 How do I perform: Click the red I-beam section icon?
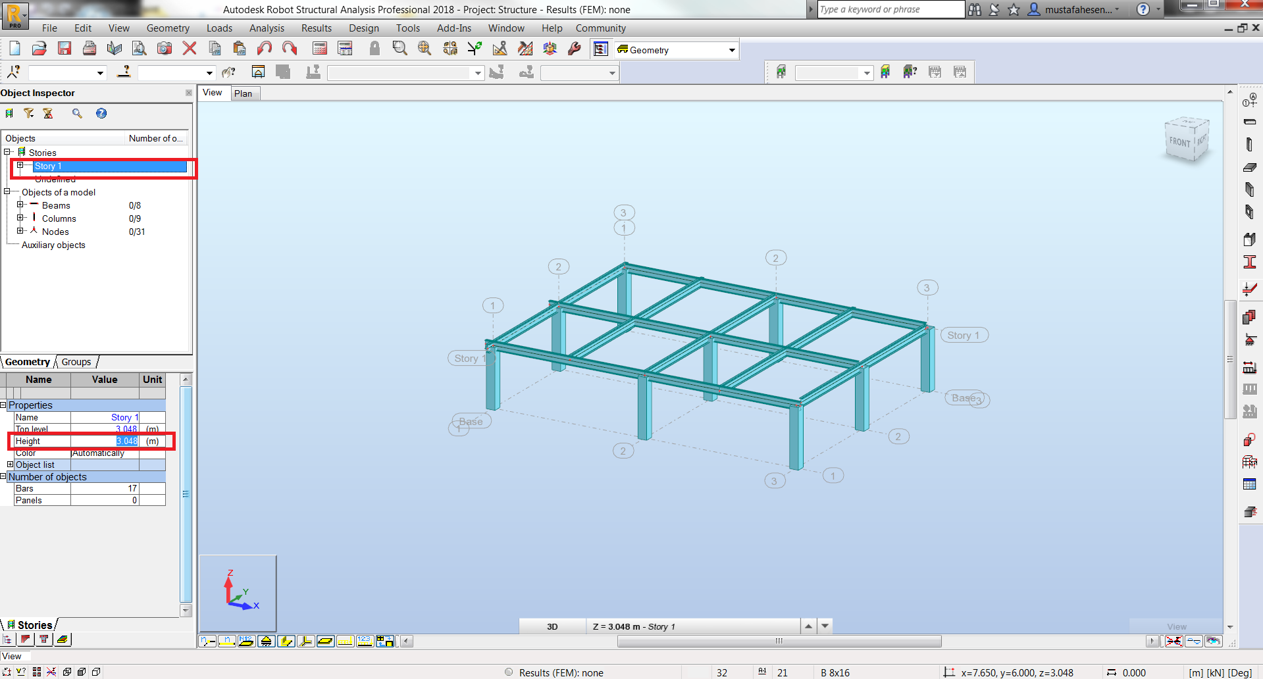tap(1249, 262)
